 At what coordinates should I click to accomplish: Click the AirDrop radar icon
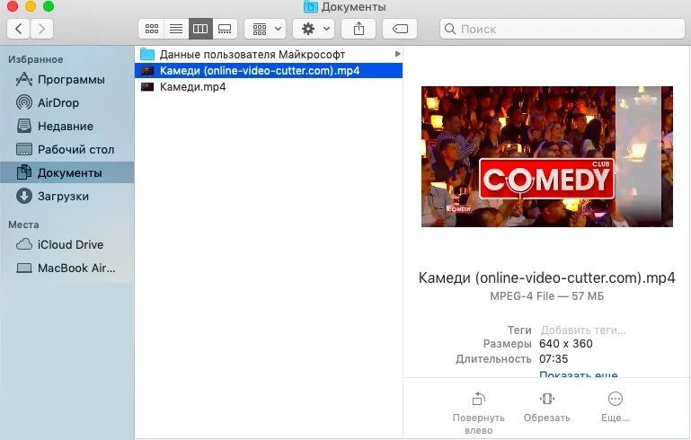tap(23, 102)
